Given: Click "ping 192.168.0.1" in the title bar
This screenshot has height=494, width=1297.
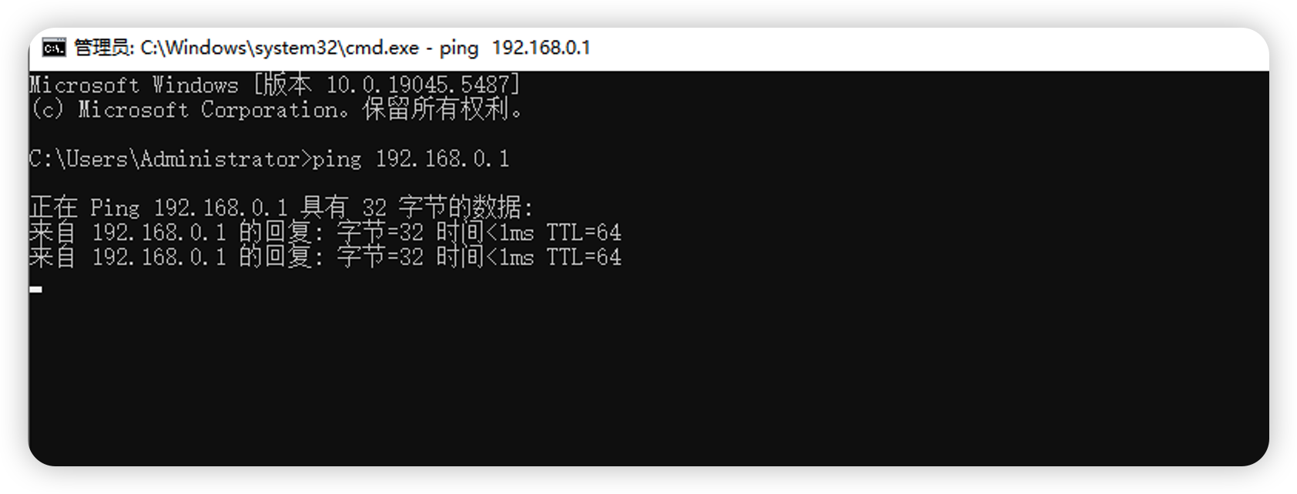Looking at the screenshot, I should click(x=514, y=48).
